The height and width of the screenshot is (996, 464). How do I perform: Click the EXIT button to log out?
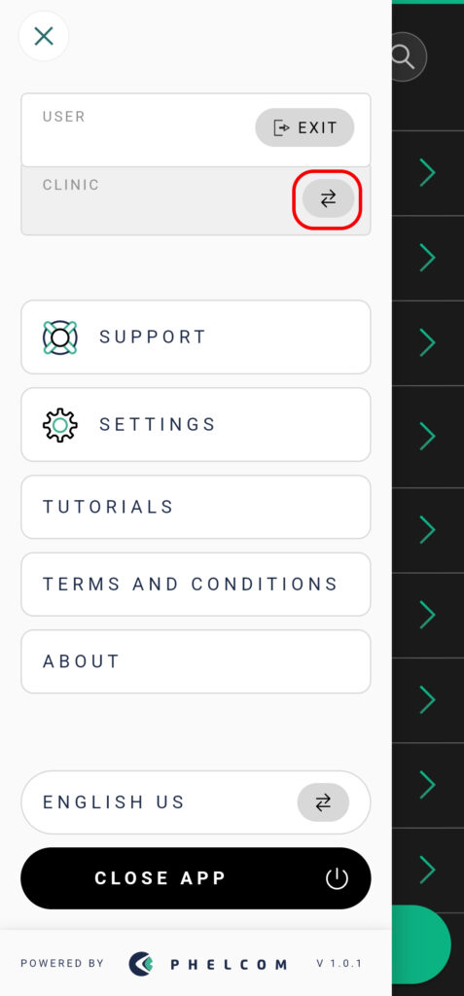304,127
